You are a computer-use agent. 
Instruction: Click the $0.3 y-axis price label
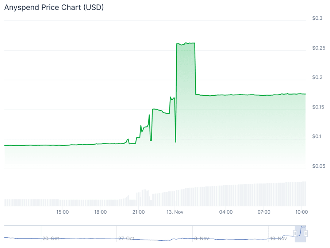point(317,18)
